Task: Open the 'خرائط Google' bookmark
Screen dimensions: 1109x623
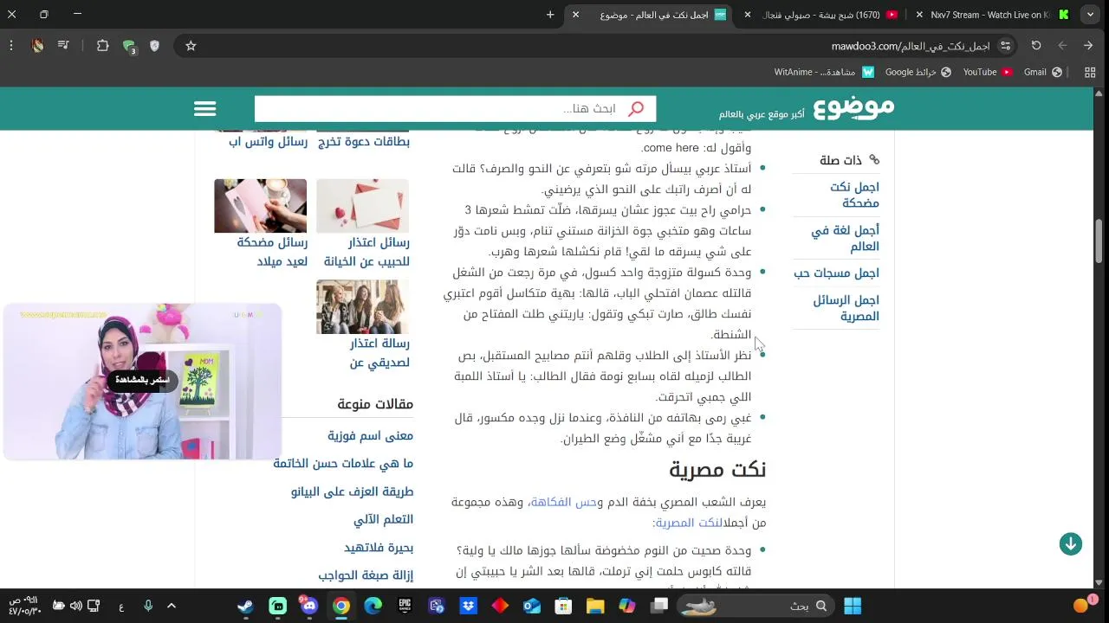Action: click(x=918, y=73)
